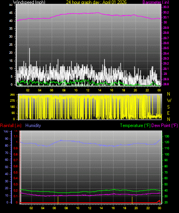Viewport: 179px width, 213px height.
Task: Click the 100 temperature axis value
Action: 167,154
